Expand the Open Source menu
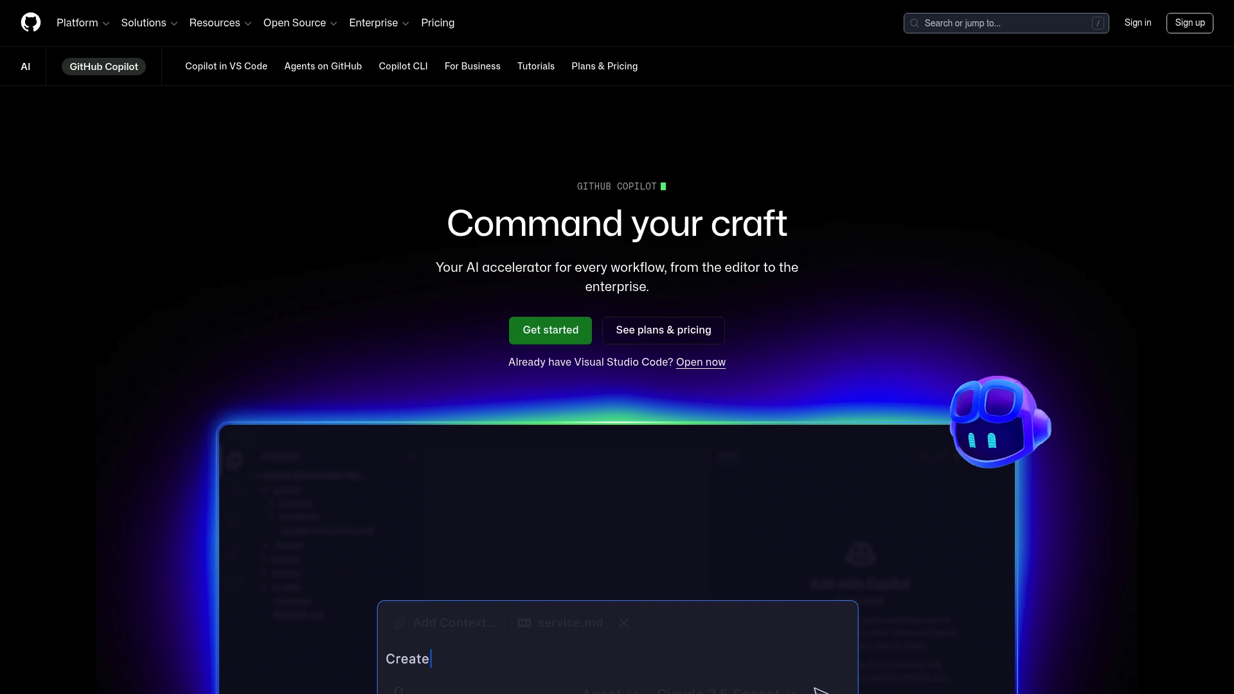The image size is (1234, 694). pos(300,22)
